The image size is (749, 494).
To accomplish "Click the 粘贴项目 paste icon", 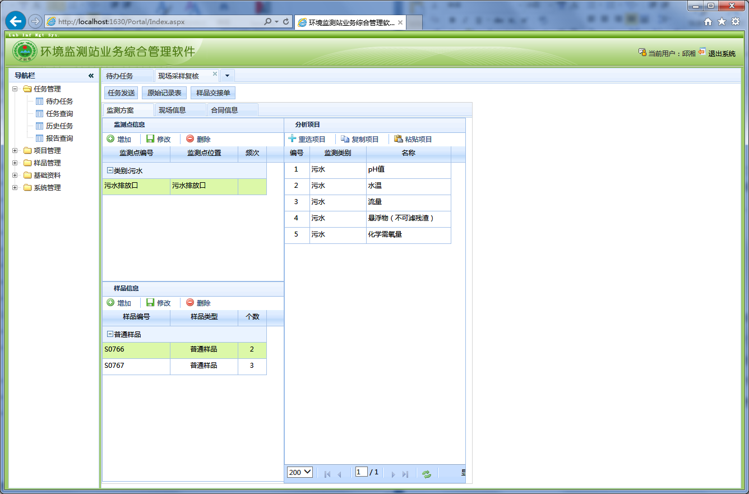I will (398, 139).
